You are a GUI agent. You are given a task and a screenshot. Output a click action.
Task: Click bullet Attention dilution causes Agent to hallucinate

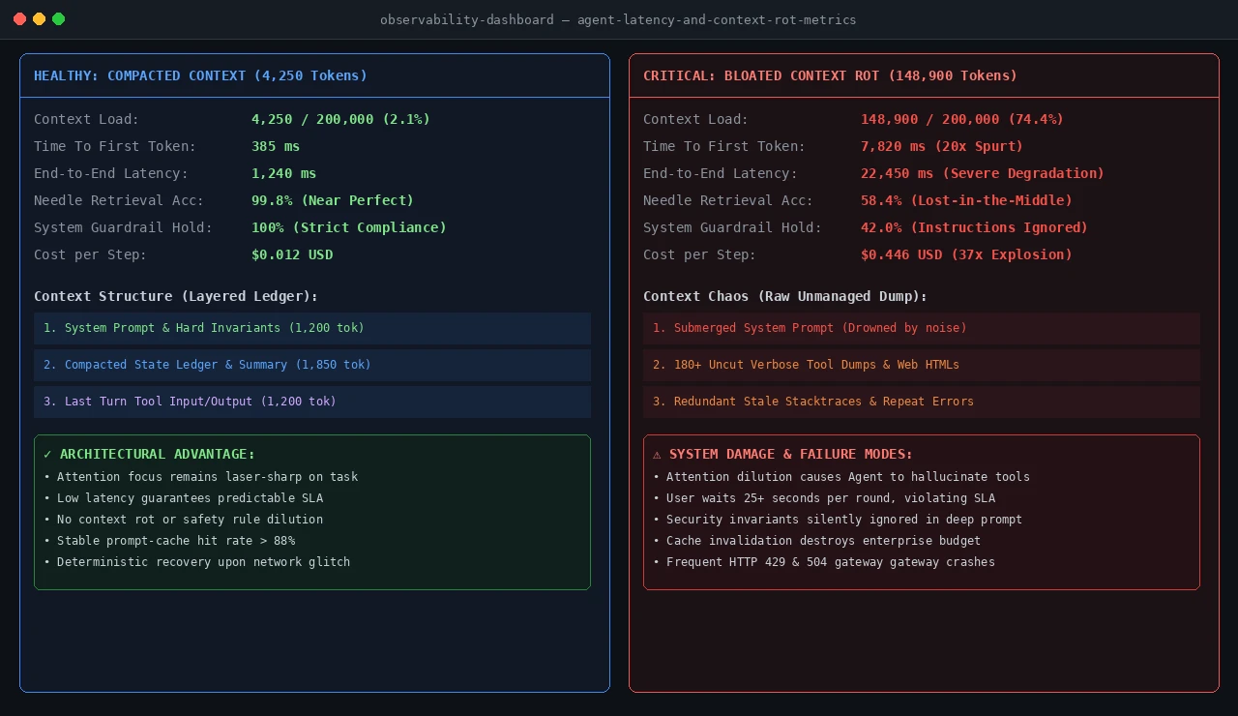(841, 477)
